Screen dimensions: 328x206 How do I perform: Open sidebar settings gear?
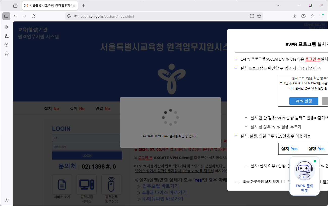(x=7, y=200)
